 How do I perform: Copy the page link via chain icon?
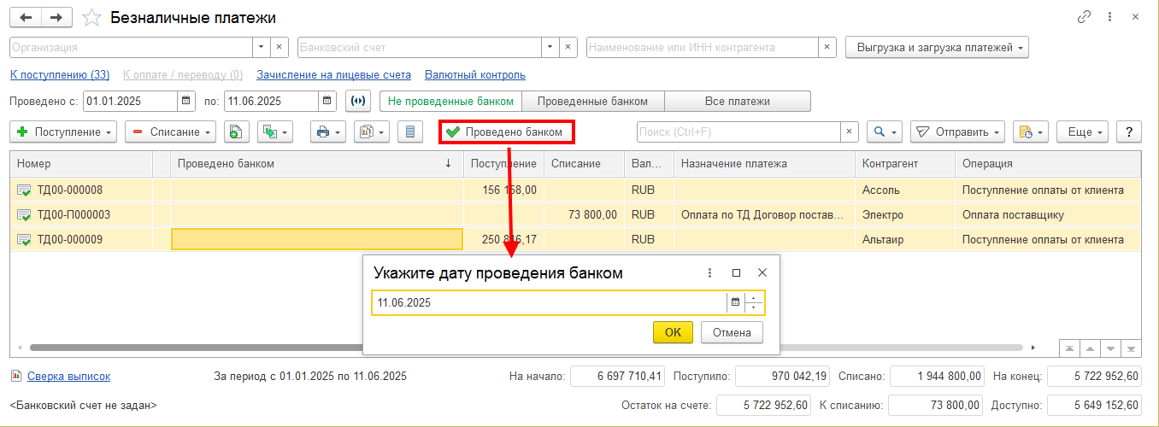click(x=1085, y=17)
